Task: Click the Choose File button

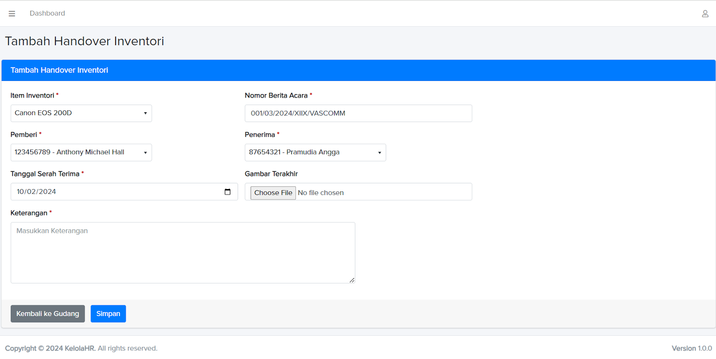Action: pos(273,193)
